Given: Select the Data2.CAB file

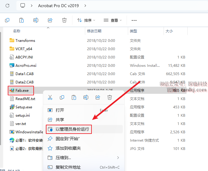Looking at the screenshot, I should click(21, 82).
